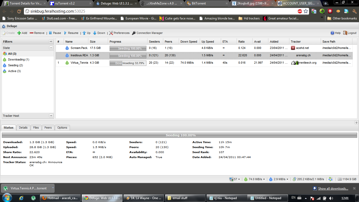Bookmark page with the star icon

tap(306, 11)
